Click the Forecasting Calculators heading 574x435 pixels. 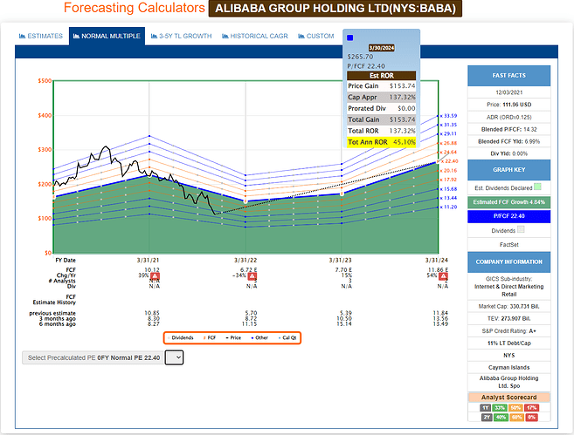(x=135, y=8)
